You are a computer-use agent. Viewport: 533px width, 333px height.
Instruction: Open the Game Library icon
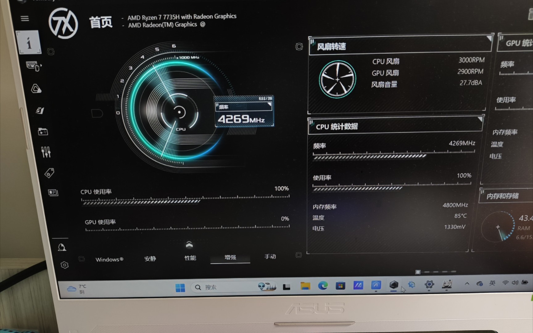click(43, 132)
